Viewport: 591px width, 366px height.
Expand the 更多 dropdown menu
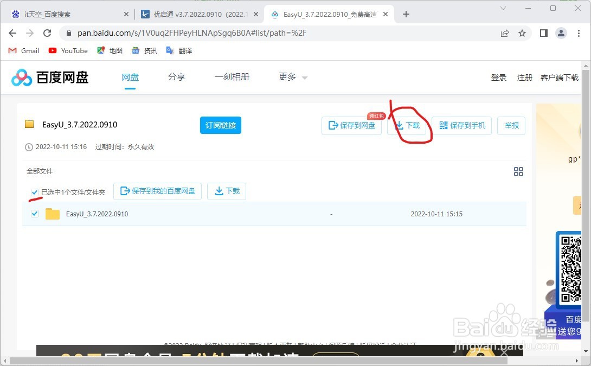coord(293,77)
